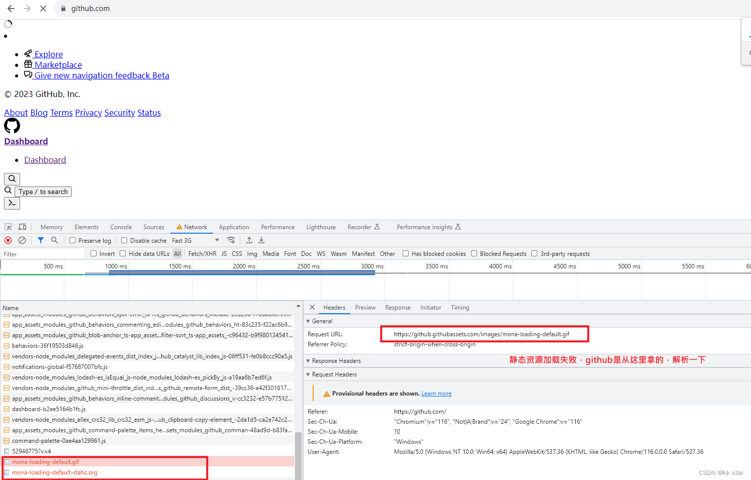Toggle the network filter funnel icon
Viewport: 751px width, 480px height.
coord(41,240)
